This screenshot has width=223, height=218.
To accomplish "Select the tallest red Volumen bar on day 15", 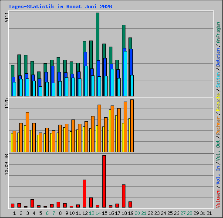I will [x=104, y=181].
